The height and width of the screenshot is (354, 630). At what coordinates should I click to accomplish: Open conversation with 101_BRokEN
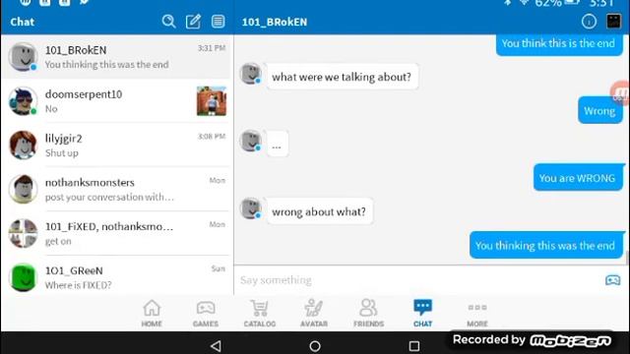click(117, 57)
